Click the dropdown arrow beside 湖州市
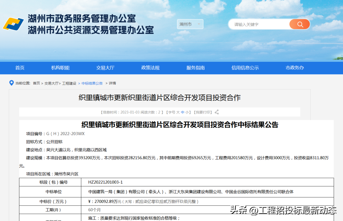The height and width of the screenshot is (221, 343). tap(199, 24)
